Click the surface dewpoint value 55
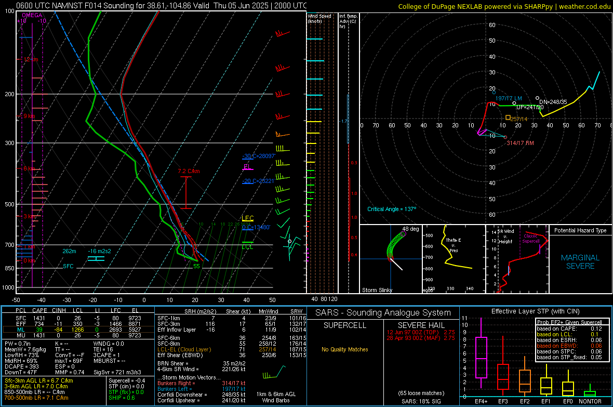 197,266
